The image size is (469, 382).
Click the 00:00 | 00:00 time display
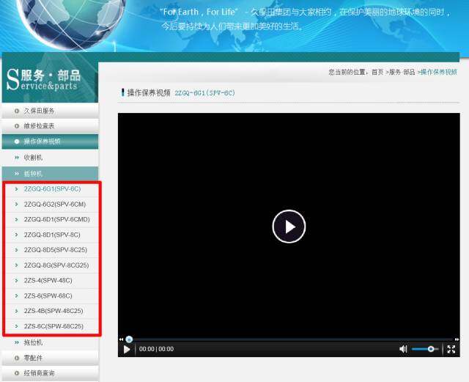[x=156, y=349]
